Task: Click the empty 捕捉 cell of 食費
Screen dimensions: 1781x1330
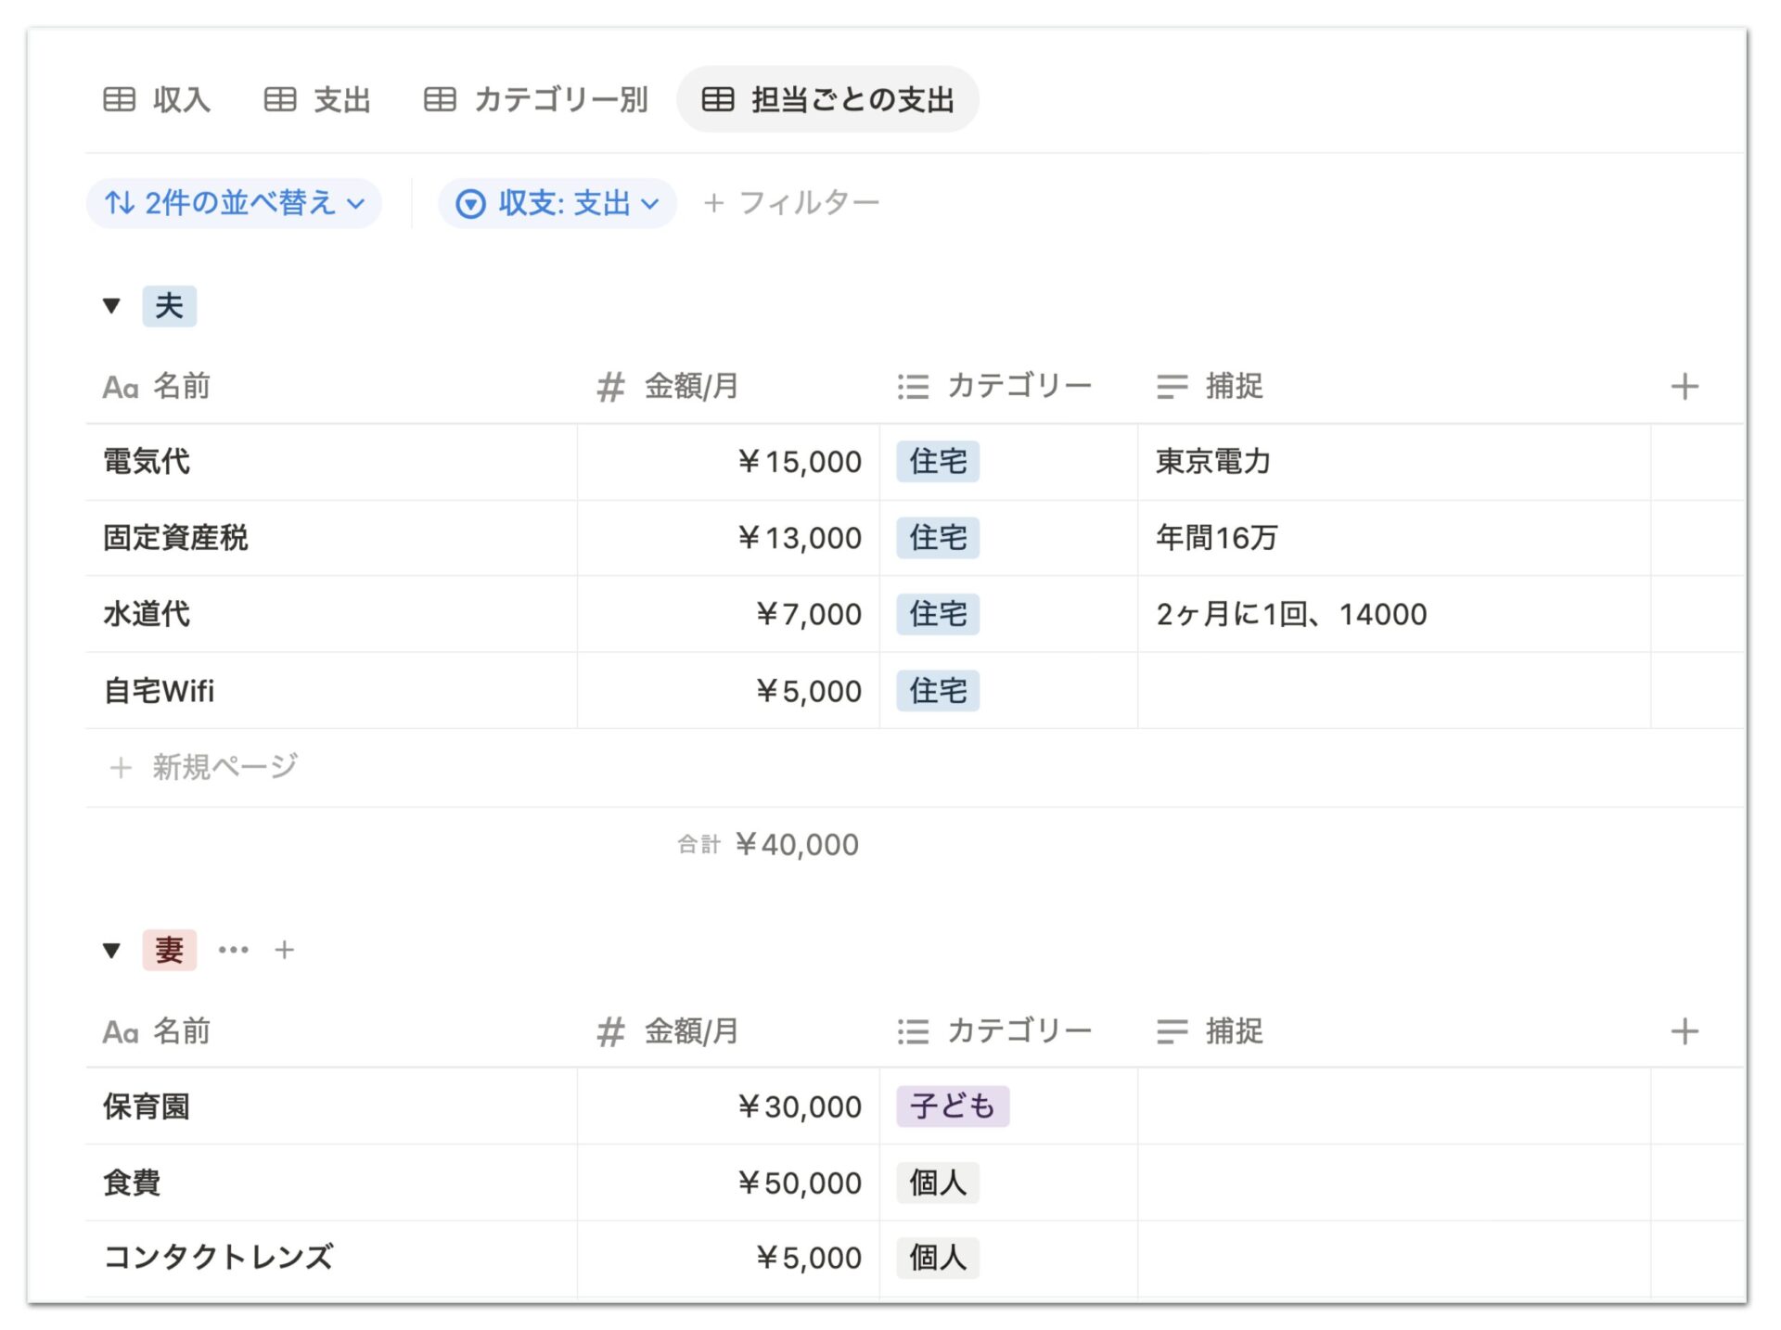Action: coord(1394,1183)
